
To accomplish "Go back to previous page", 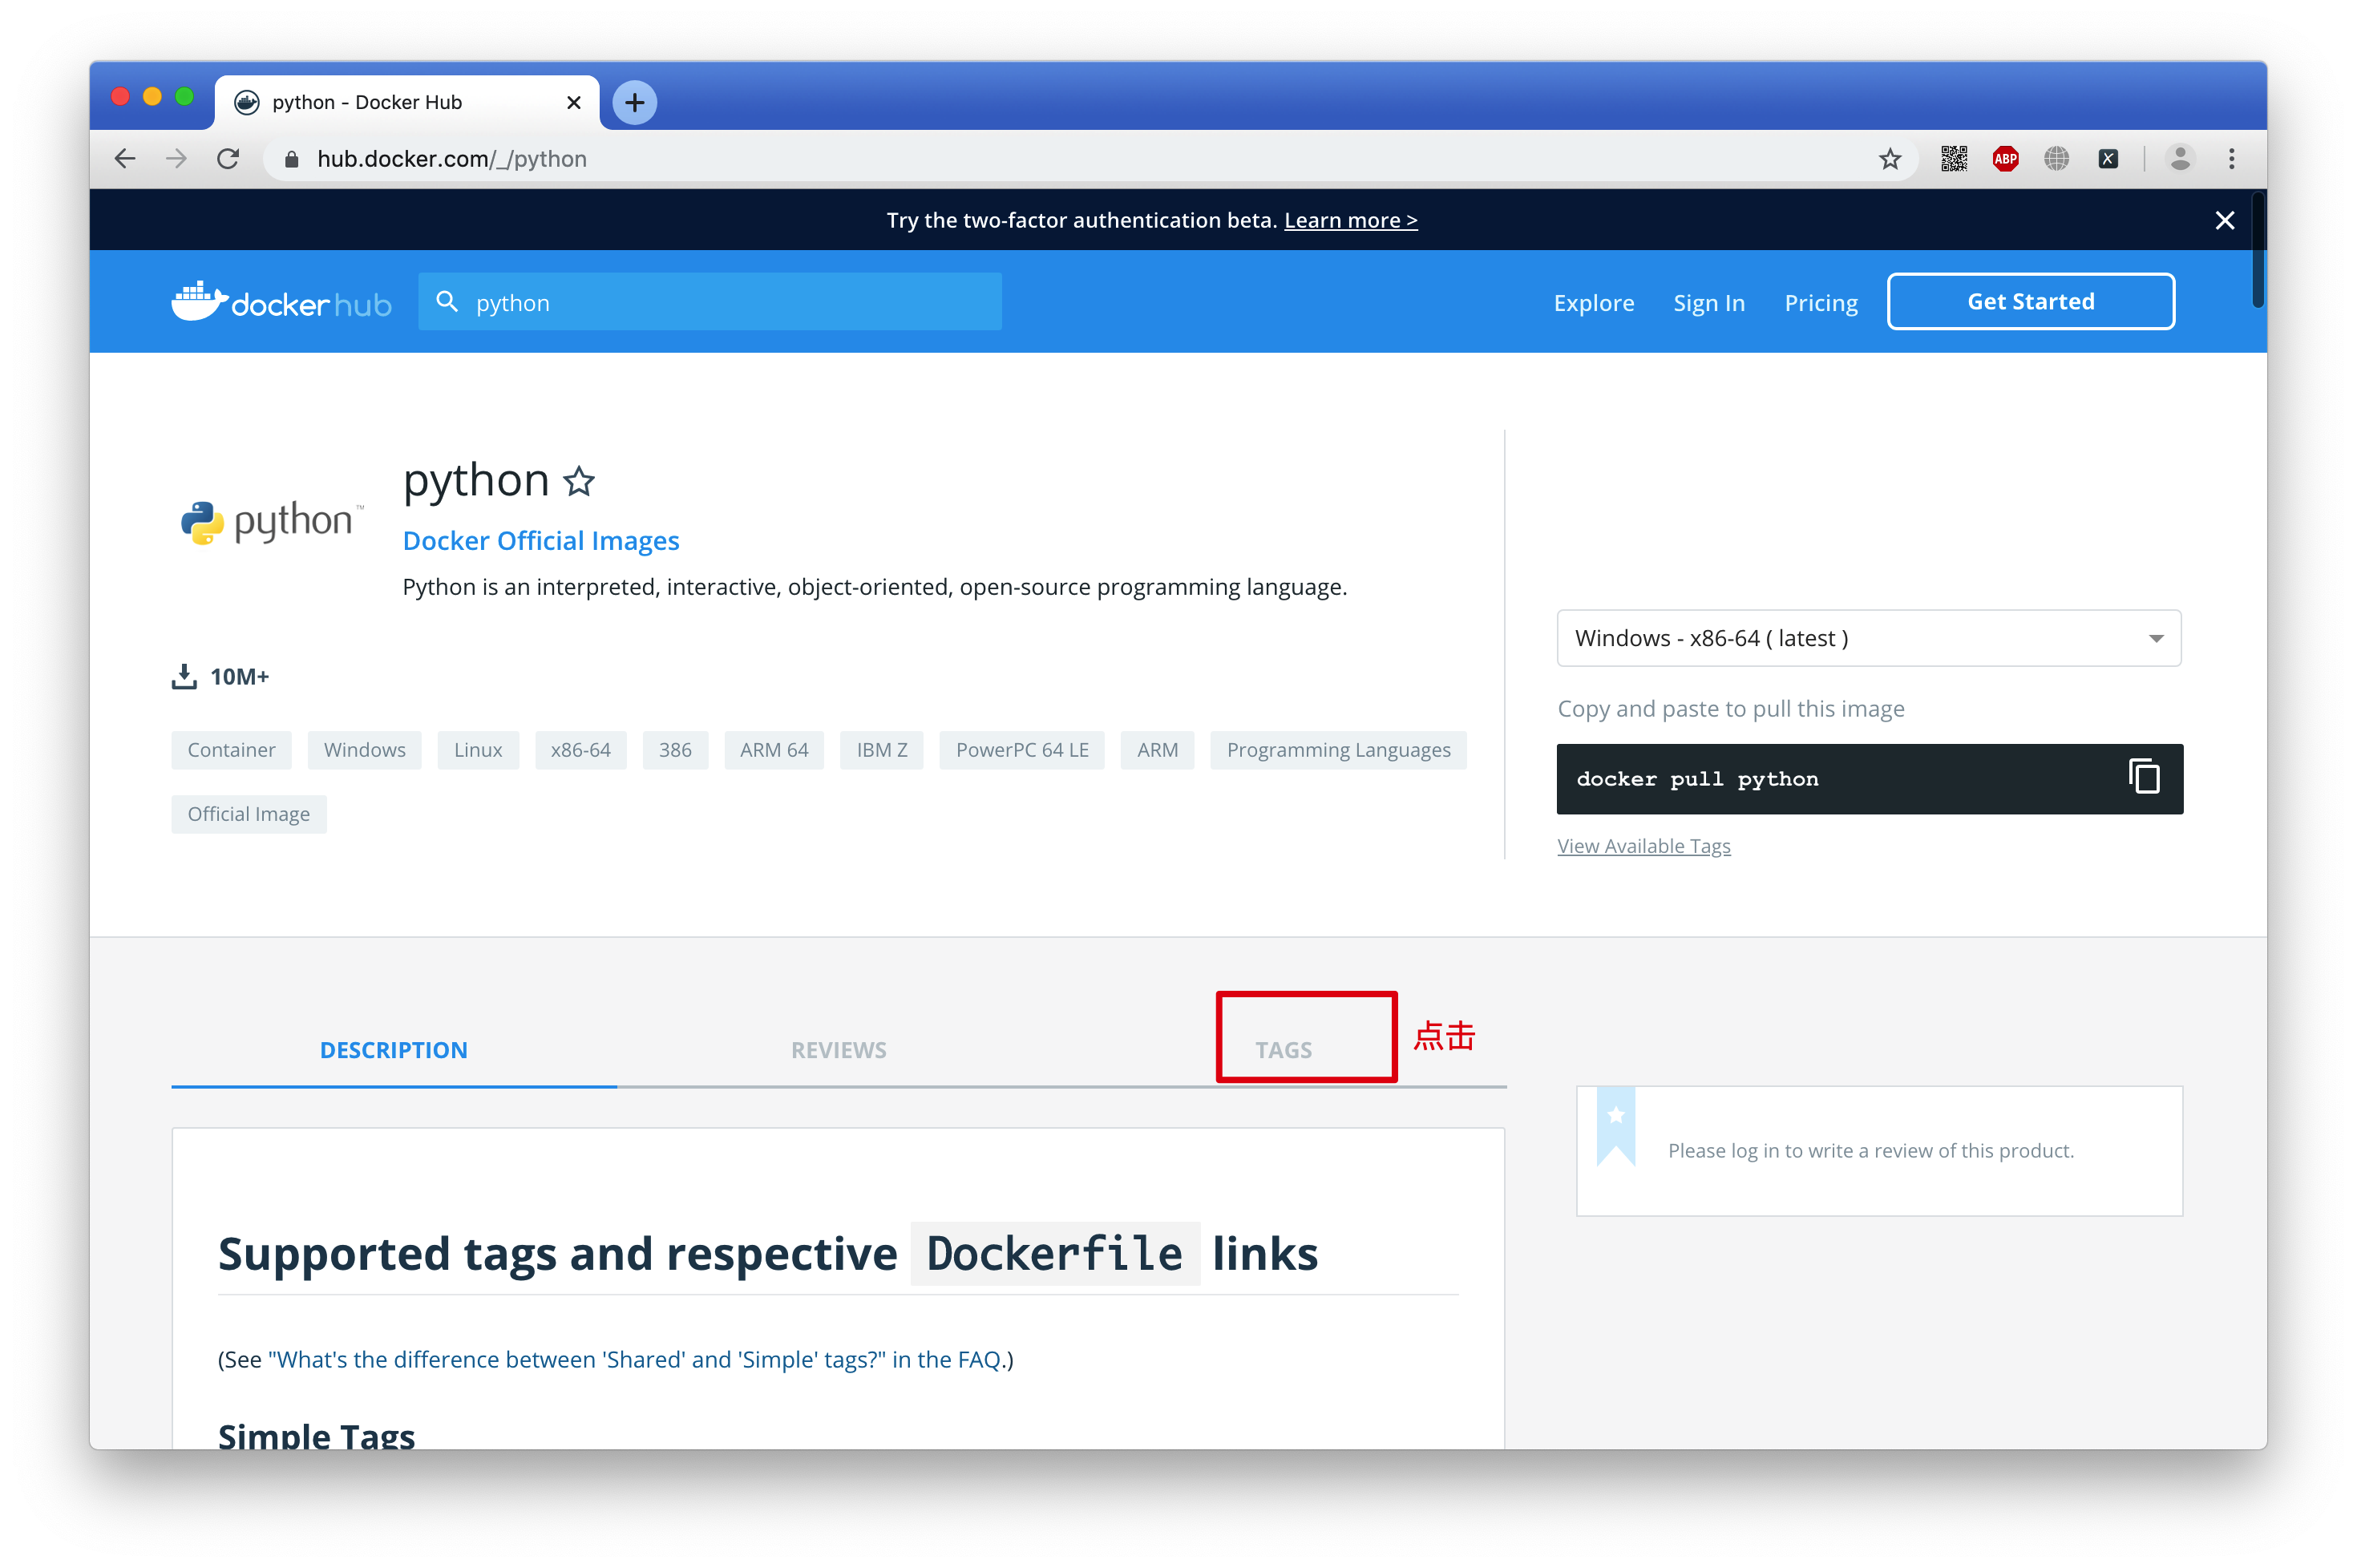I will 125,159.
